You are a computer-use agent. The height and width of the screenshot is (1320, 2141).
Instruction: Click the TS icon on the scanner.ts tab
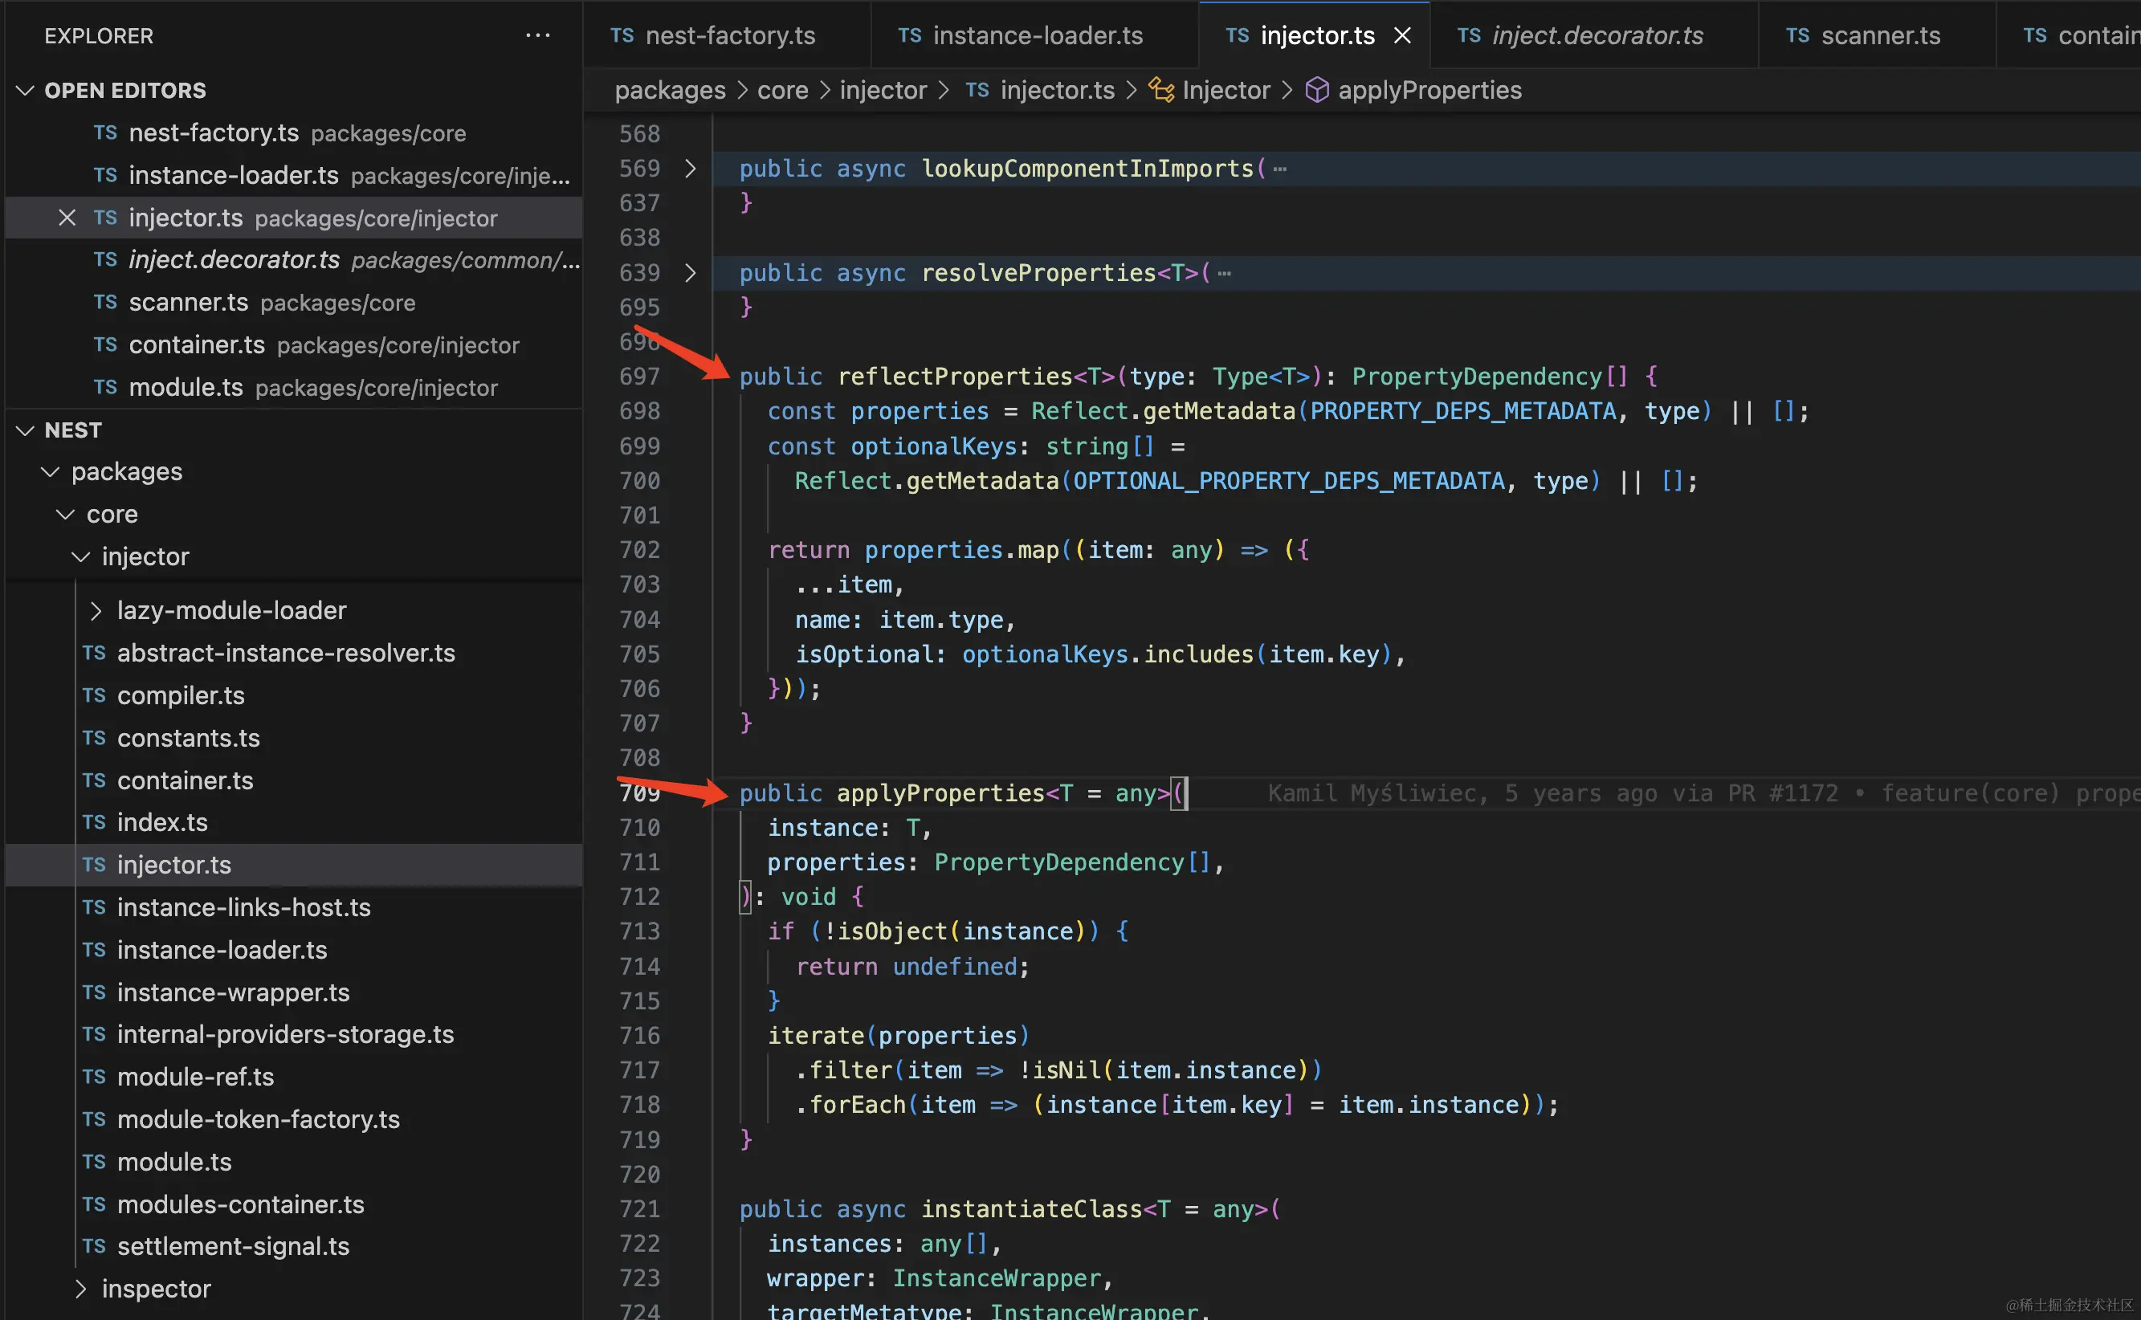[x=1797, y=36]
